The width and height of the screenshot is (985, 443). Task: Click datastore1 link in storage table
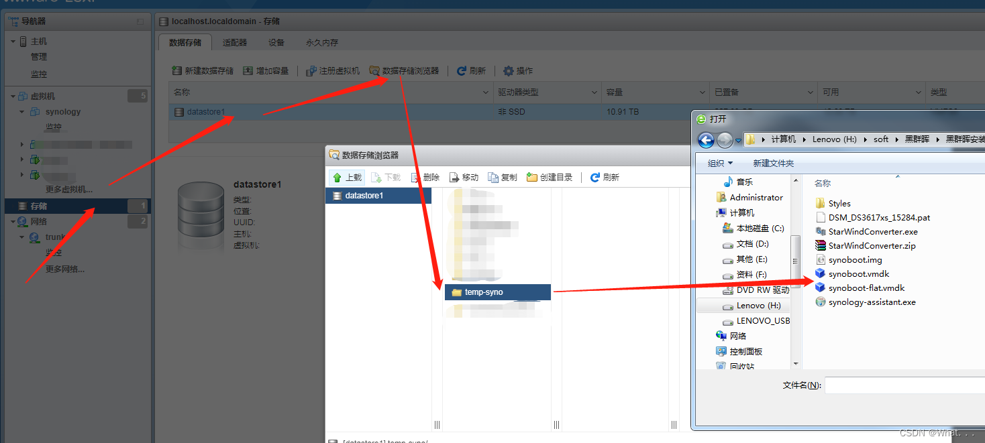[206, 112]
